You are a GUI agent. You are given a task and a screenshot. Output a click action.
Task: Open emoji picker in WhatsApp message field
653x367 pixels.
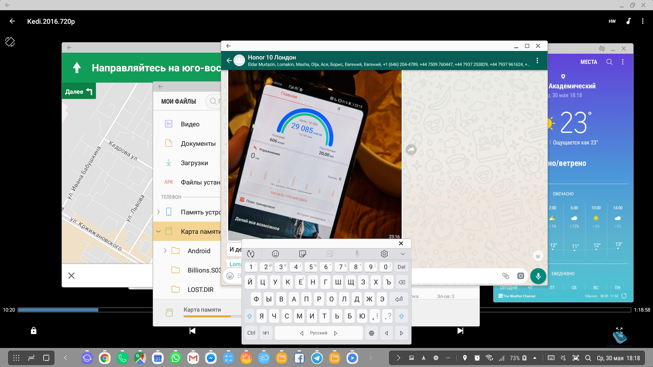230,276
